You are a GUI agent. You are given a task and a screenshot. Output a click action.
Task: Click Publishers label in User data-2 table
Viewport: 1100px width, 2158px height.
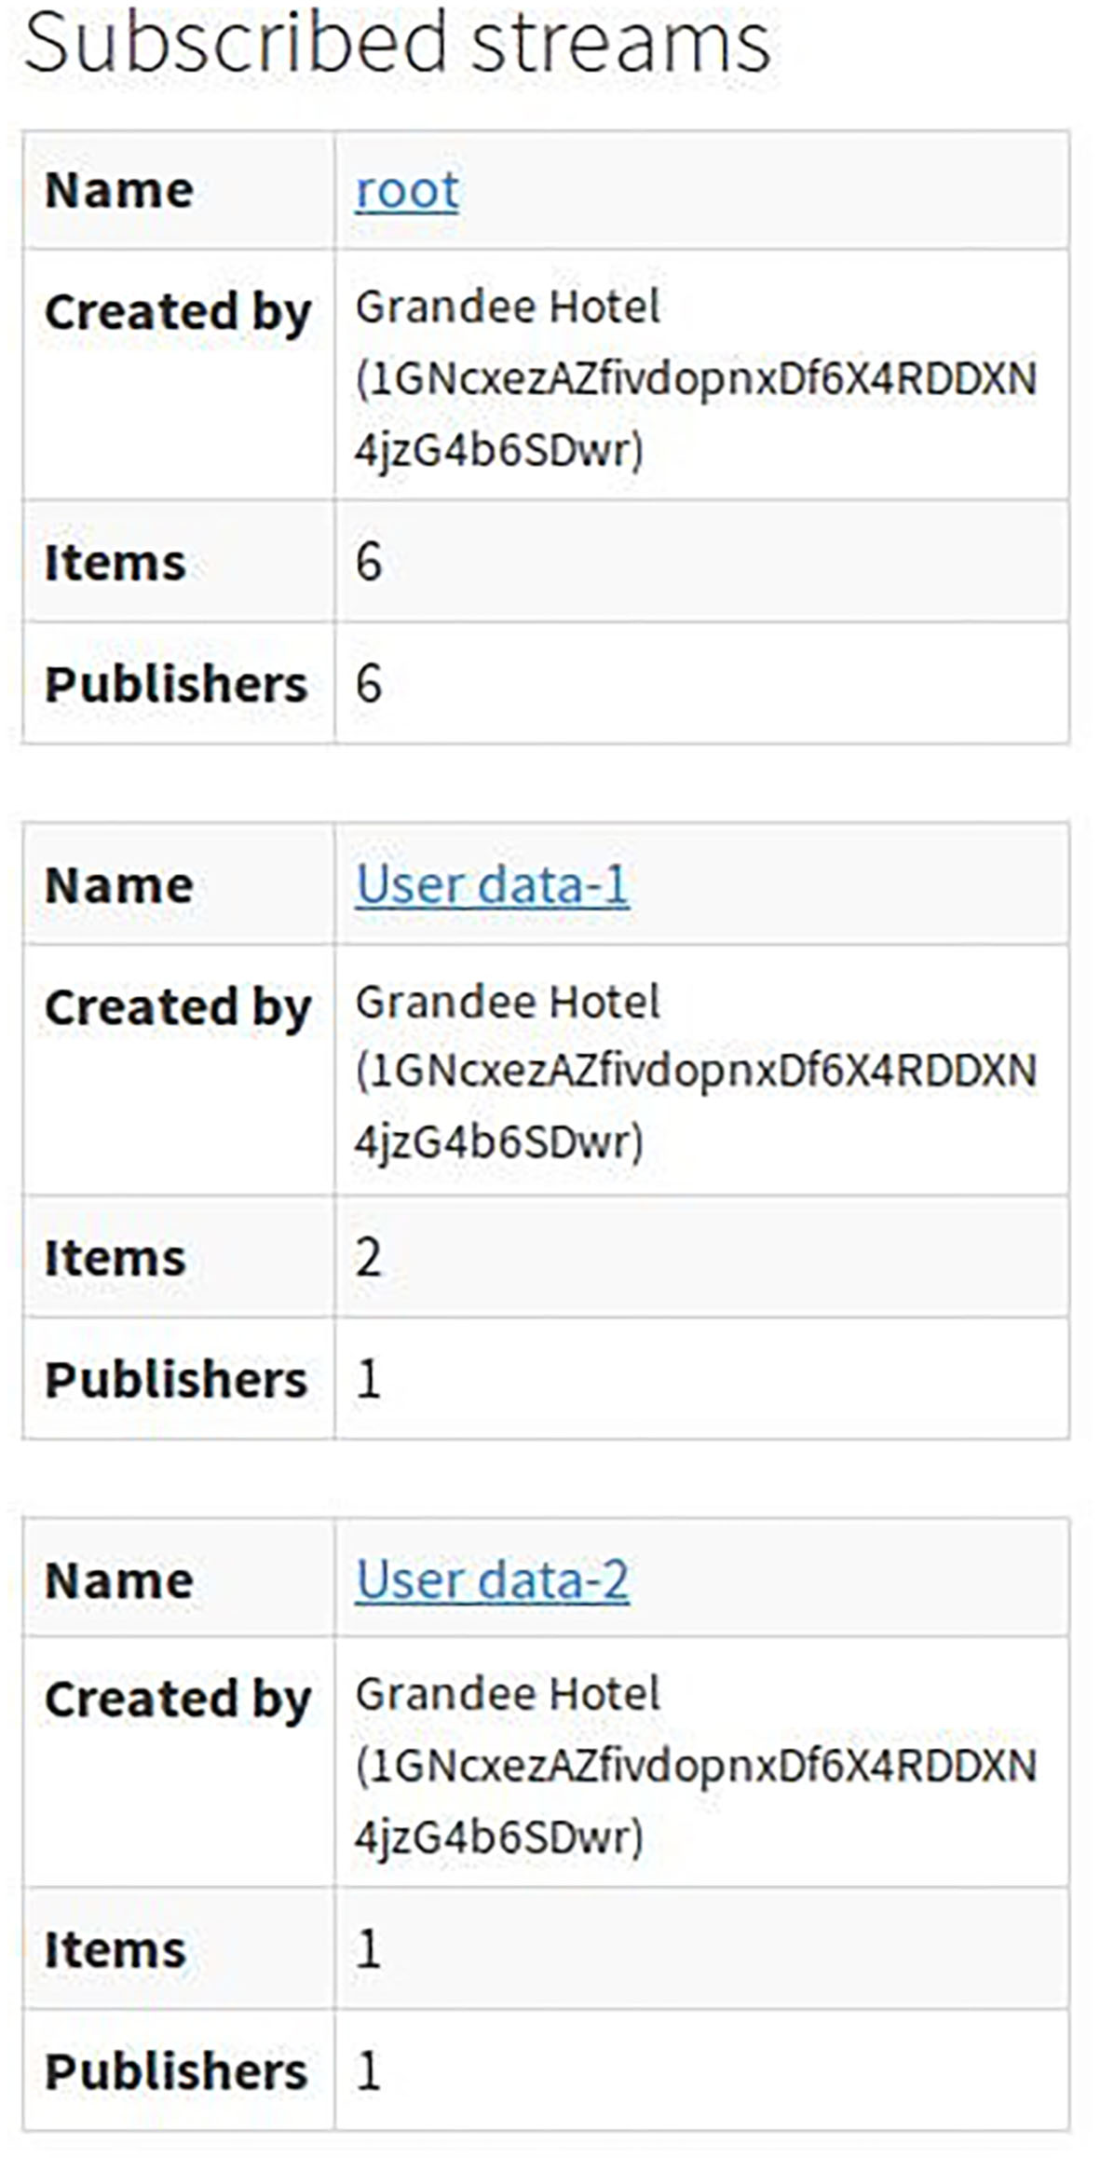pyautogui.click(x=175, y=2071)
